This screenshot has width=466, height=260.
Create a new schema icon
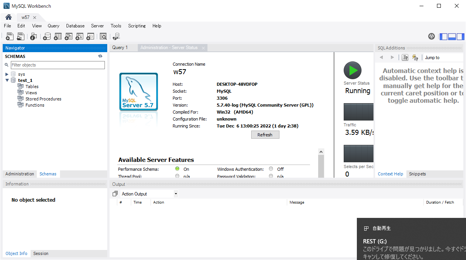coord(47,36)
